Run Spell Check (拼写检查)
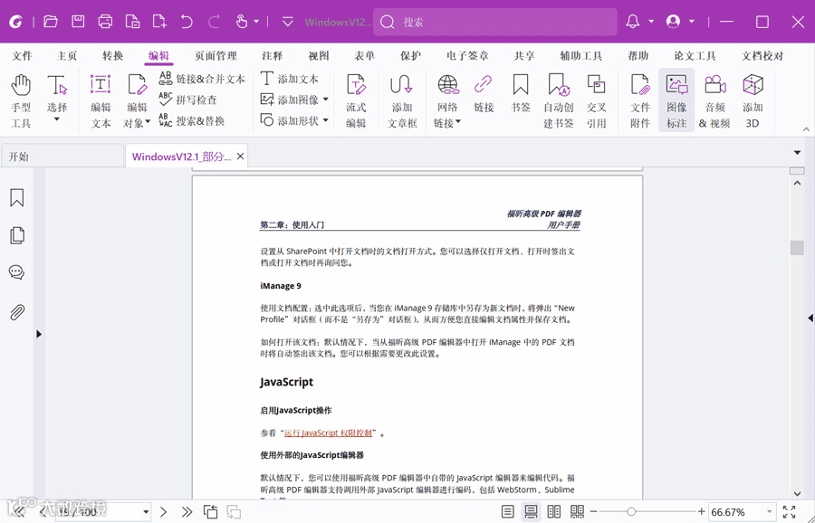 click(187, 100)
